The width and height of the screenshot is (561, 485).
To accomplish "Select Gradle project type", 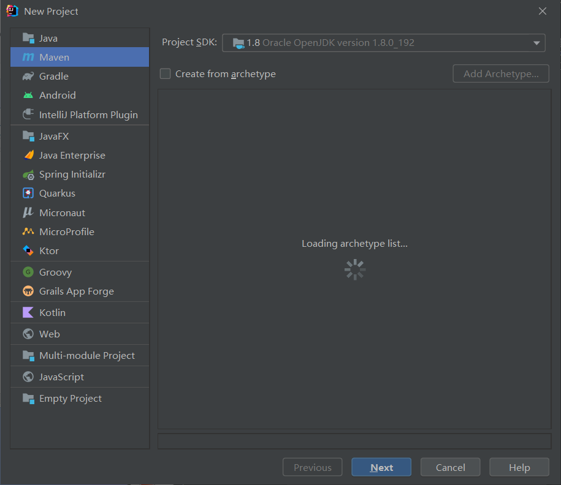I will coord(80,76).
